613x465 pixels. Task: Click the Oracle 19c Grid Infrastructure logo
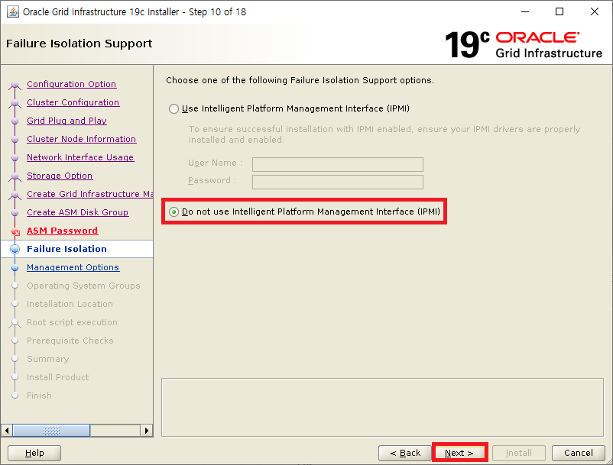click(524, 44)
